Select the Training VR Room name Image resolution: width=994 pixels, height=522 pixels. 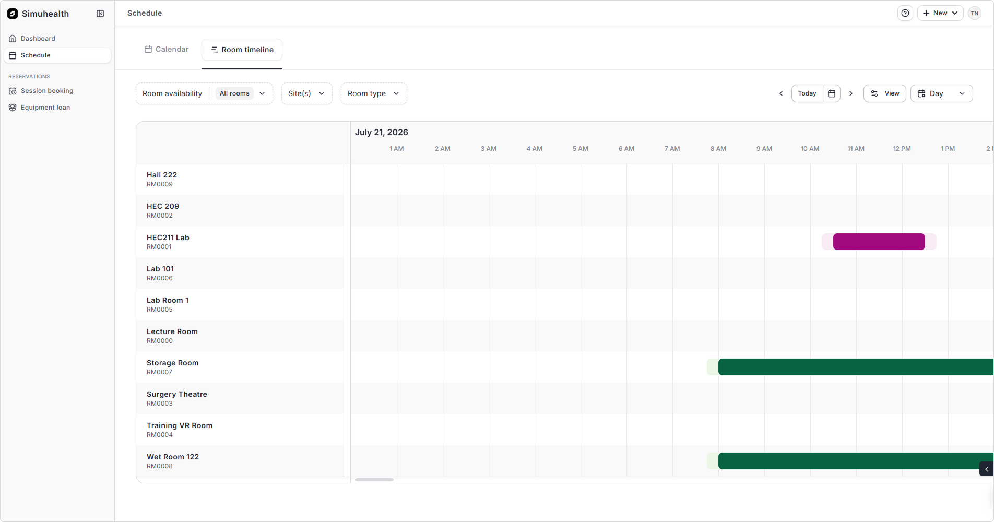[x=180, y=425]
